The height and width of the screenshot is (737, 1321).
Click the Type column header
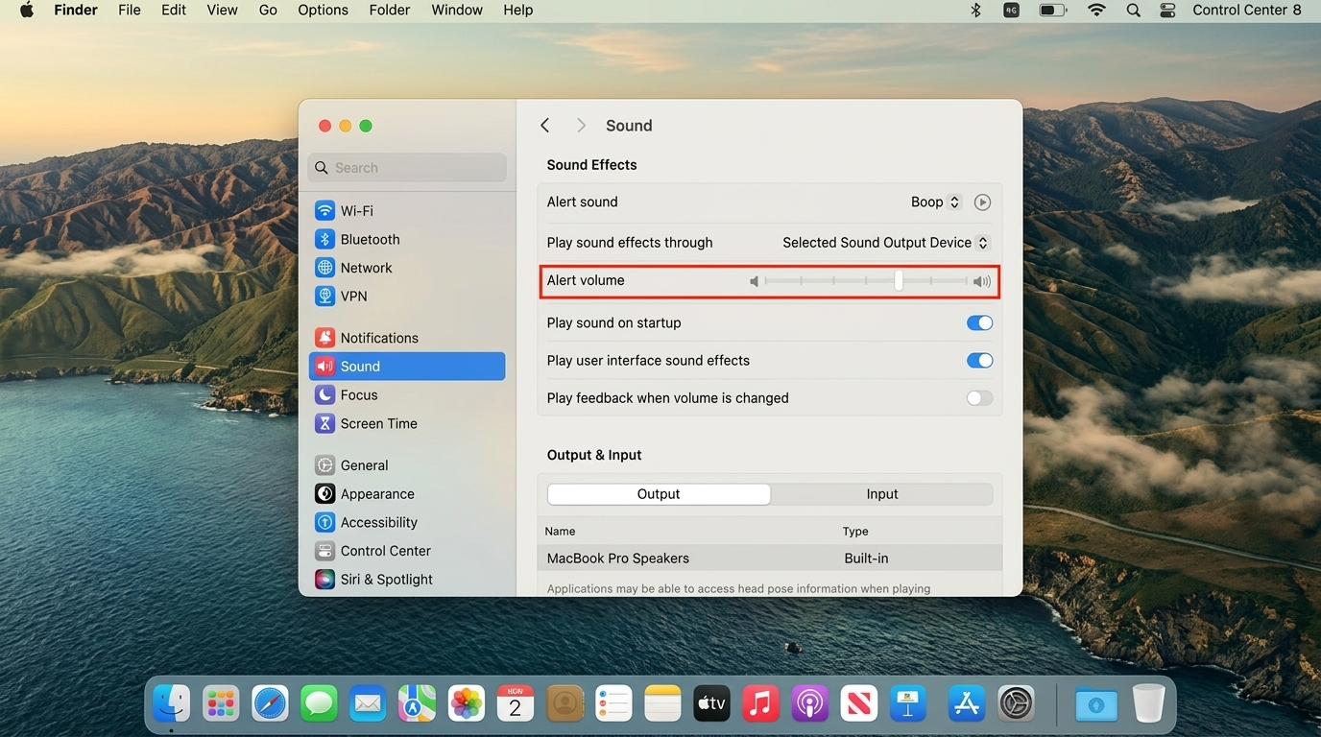855,532
